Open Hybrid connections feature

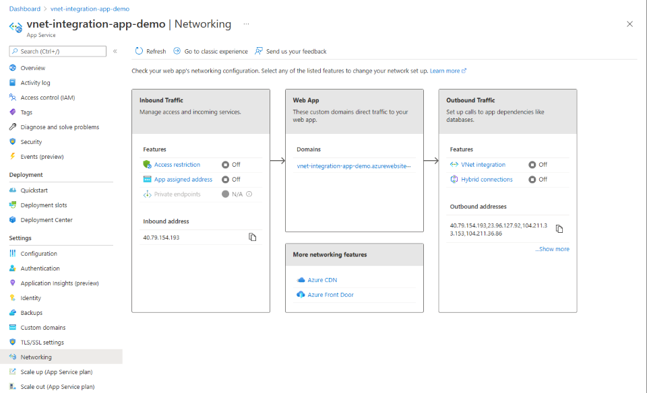point(487,179)
